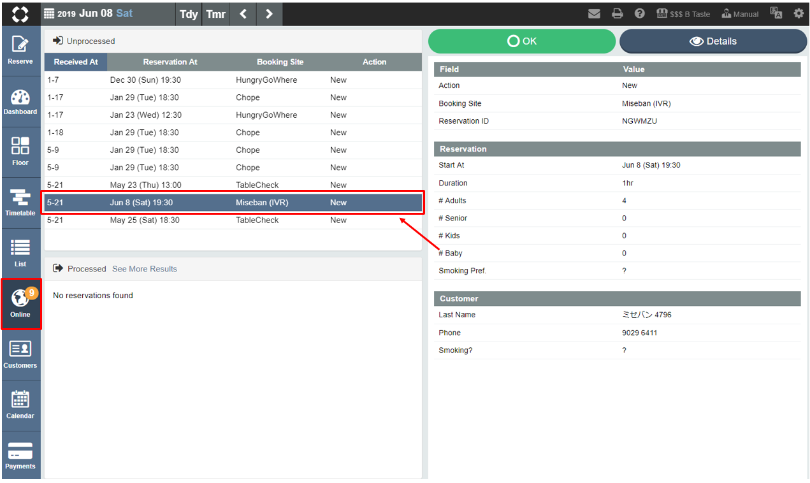Click the Start At value Jun 8 (Sat) 19:30
810x483 pixels.
click(651, 165)
